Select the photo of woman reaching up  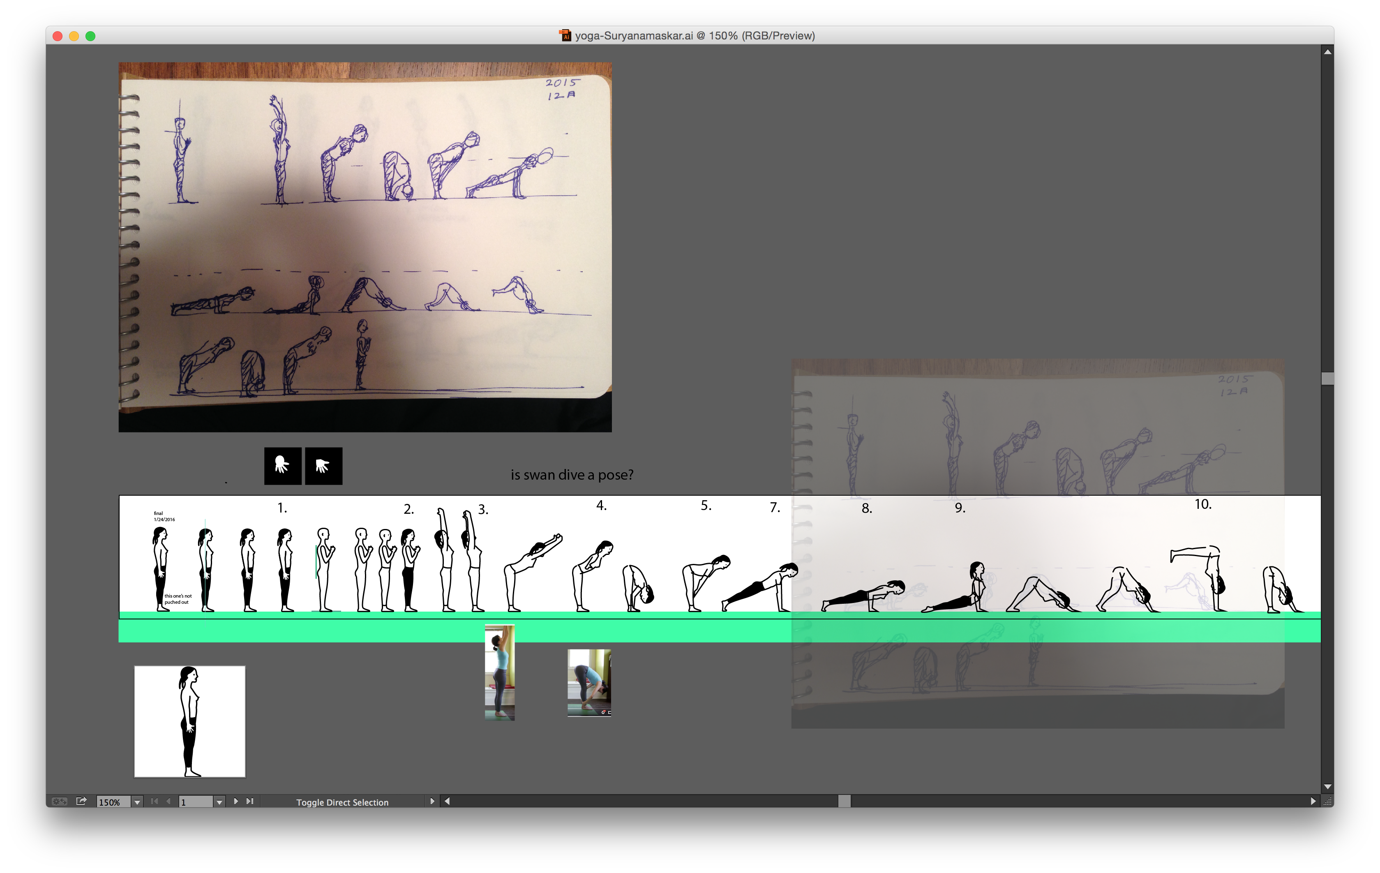[500, 672]
